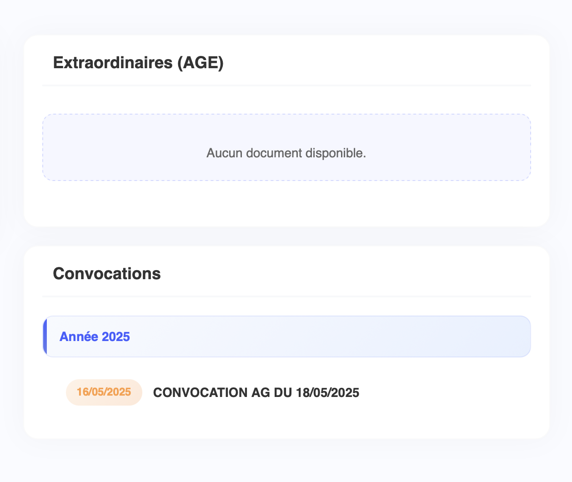Viewport: 572px width, 482px height.
Task: Click the blue accent bar beside Année 2025
Action: click(45, 336)
